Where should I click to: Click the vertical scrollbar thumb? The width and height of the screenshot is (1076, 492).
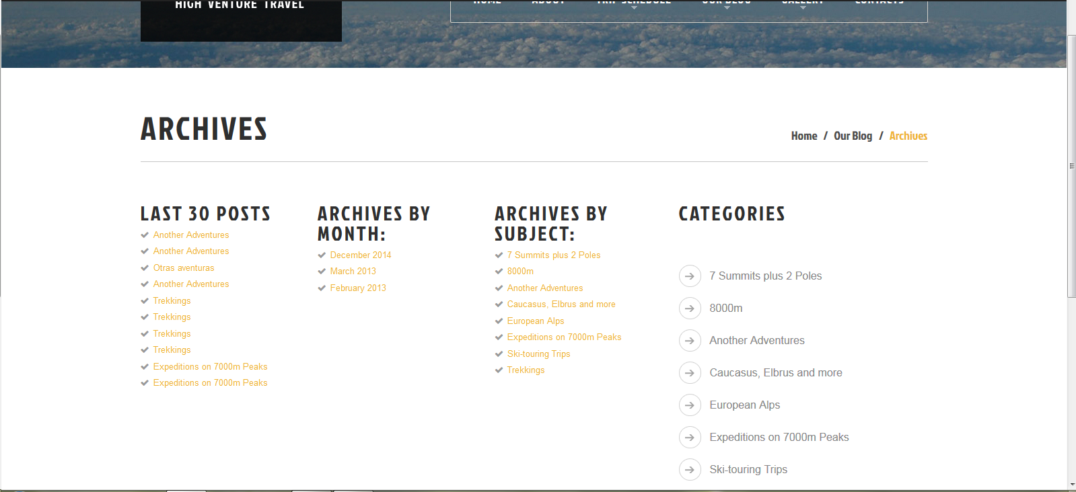pos(1071,167)
